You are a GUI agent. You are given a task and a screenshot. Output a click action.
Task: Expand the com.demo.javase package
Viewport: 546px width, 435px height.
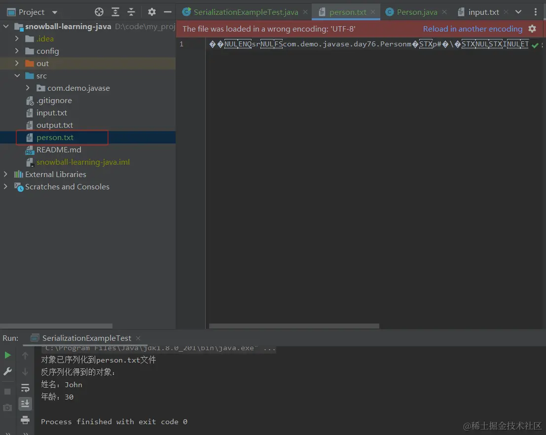28,88
